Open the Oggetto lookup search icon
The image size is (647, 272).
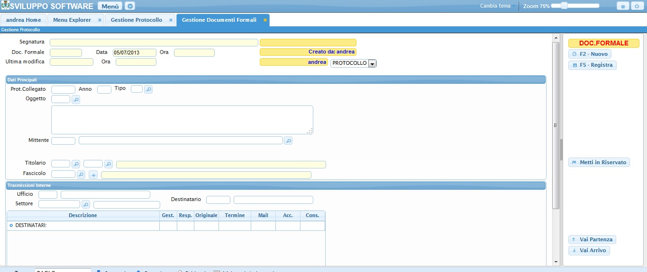point(76,99)
